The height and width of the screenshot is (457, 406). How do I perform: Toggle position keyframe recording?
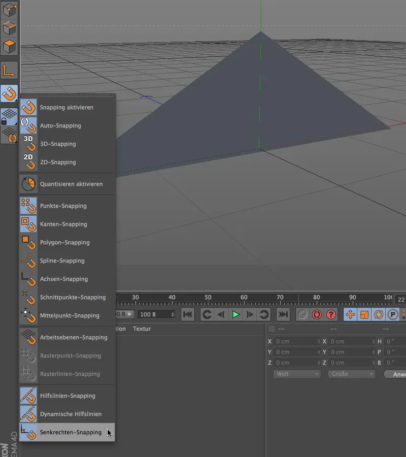[x=350, y=314]
